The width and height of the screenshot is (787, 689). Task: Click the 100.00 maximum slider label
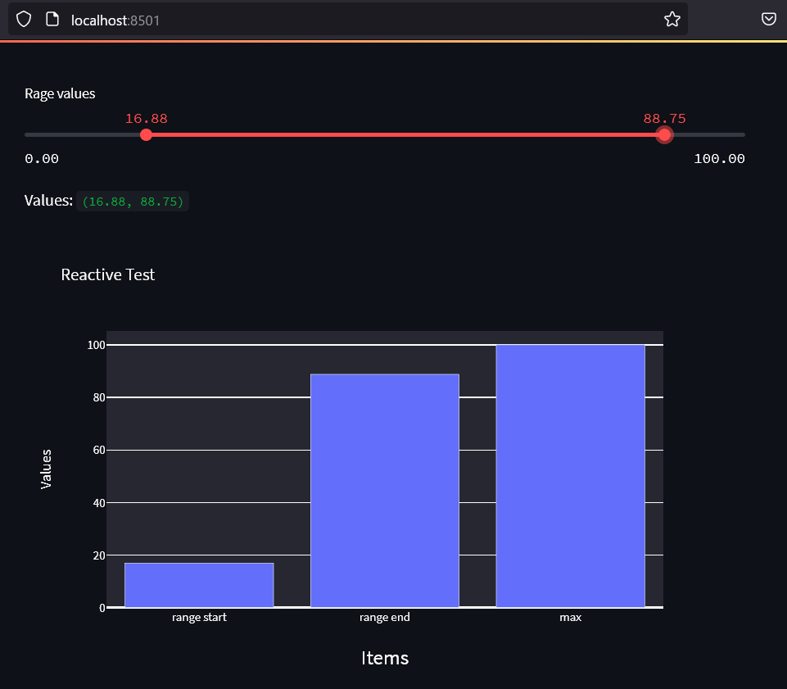click(719, 159)
